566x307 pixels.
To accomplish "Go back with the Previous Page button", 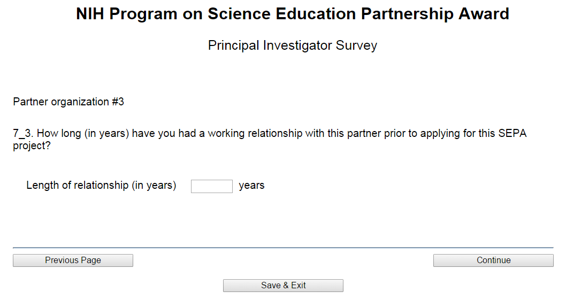I will (73, 260).
